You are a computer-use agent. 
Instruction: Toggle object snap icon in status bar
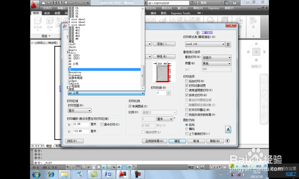point(93,167)
